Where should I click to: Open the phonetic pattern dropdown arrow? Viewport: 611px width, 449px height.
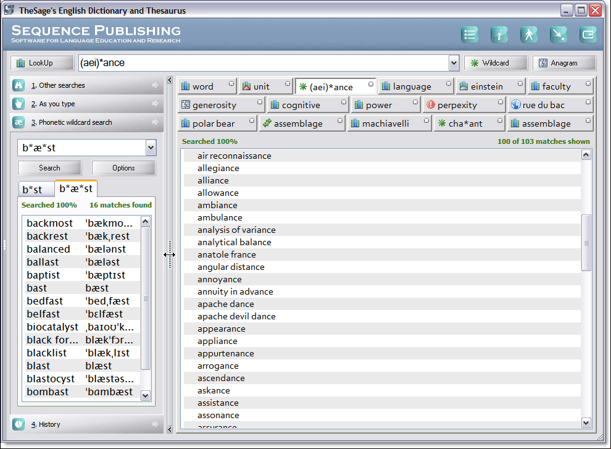(151, 148)
